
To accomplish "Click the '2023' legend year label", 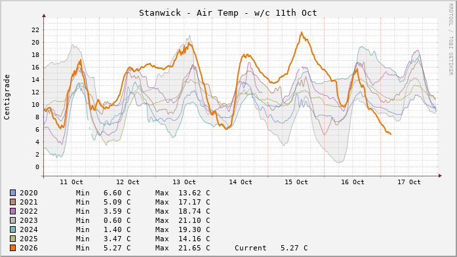I will click(x=29, y=220).
